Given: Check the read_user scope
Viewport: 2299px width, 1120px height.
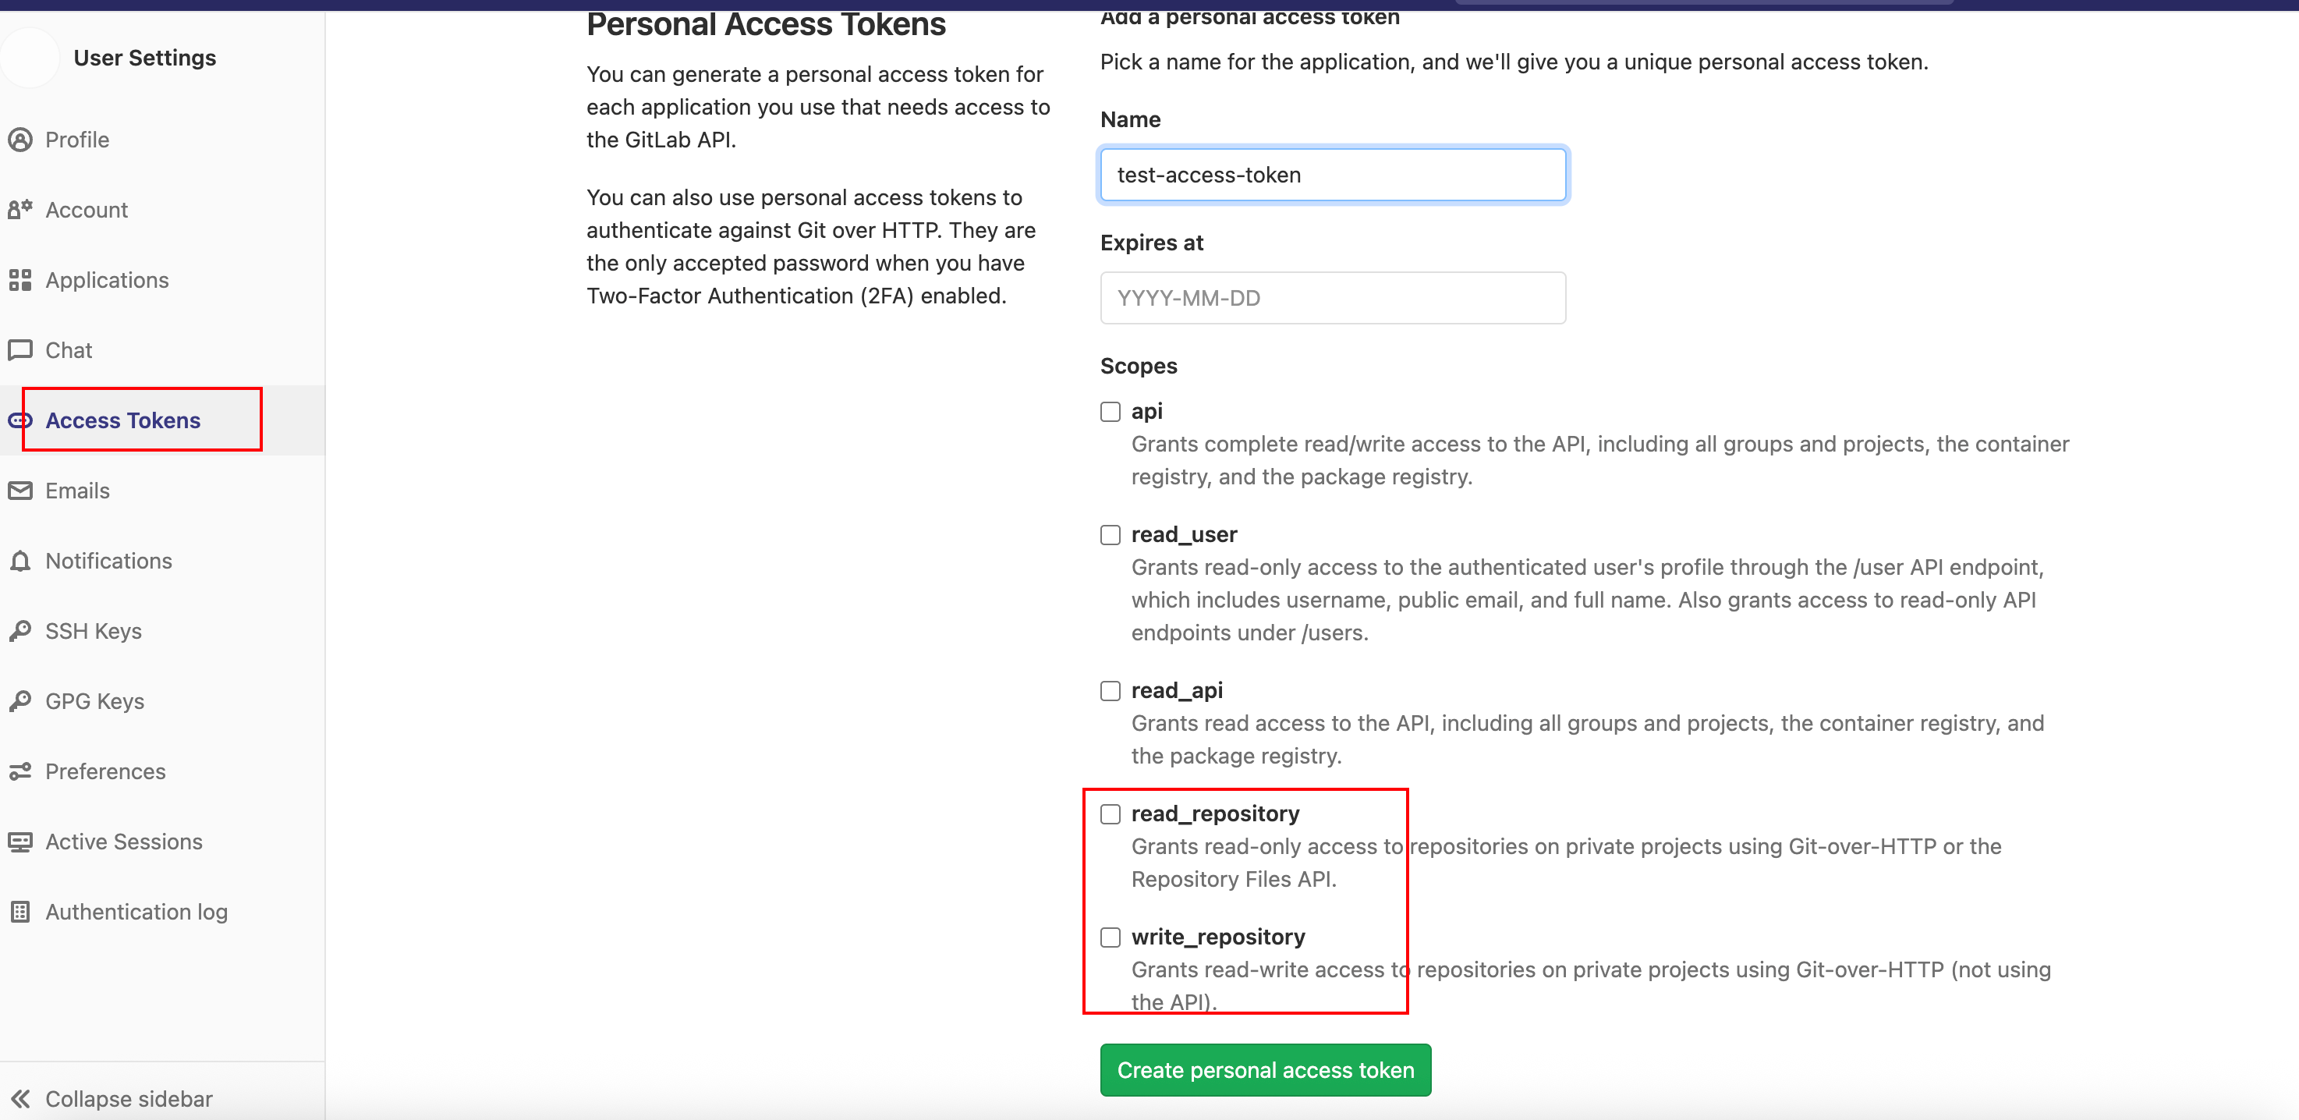Looking at the screenshot, I should (x=1111, y=534).
